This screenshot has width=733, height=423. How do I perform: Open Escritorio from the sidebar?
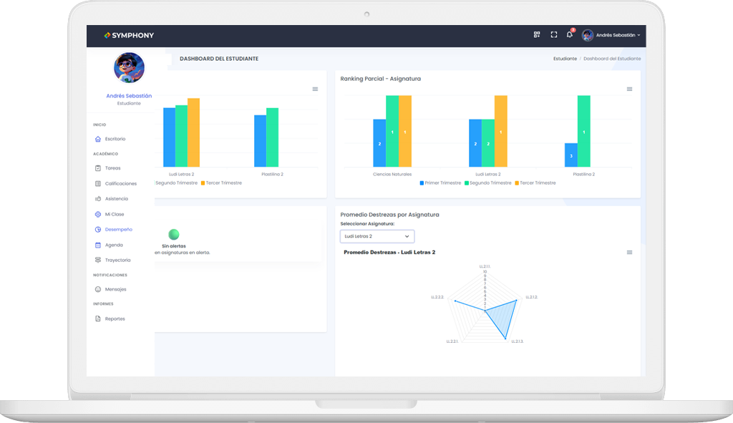115,139
